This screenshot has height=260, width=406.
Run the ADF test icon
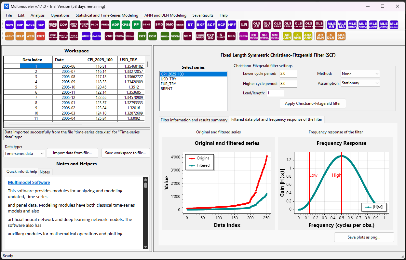[115, 25]
